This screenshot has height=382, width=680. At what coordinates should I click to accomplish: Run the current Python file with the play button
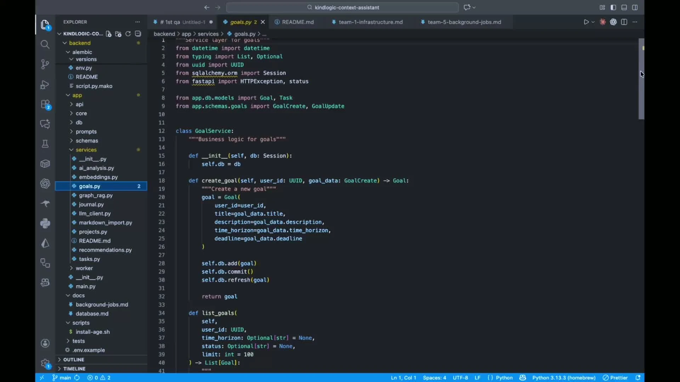(x=586, y=22)
